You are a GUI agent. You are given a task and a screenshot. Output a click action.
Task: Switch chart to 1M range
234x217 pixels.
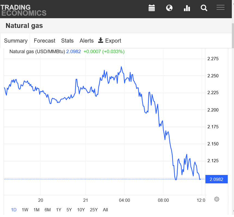coord(36,210)
